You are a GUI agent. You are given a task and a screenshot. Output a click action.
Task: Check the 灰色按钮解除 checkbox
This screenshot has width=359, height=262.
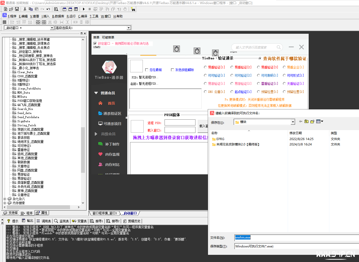pyautogui.click(x=172, y=70)
